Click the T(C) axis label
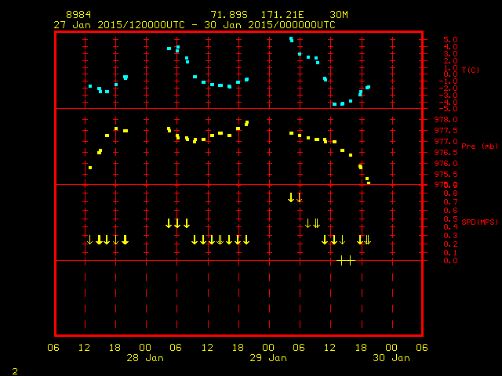This screenshot has width=502, height=376. [471, 70]
